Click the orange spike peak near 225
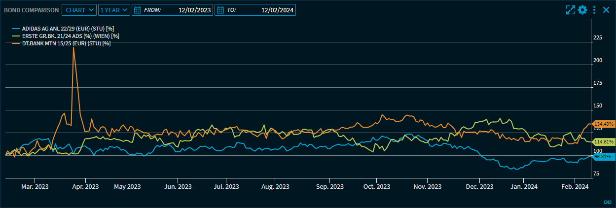This screenshot has width=616, height=208. [73, 48]
